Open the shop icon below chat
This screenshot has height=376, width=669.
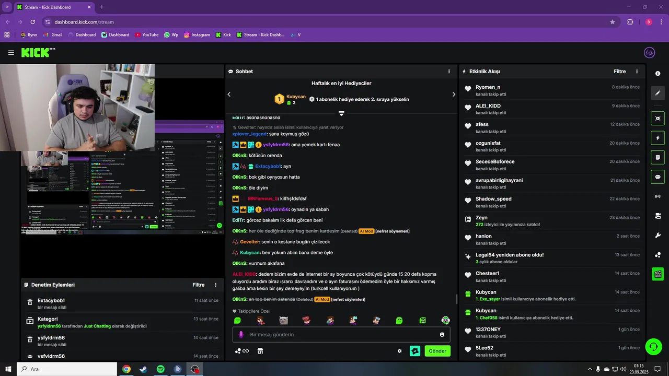260,351
